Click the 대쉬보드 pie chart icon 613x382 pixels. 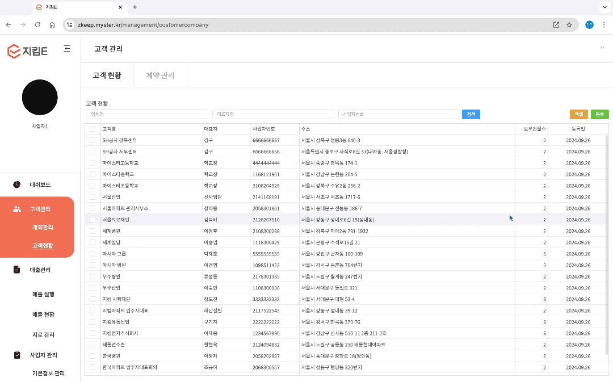coord(17,184)
